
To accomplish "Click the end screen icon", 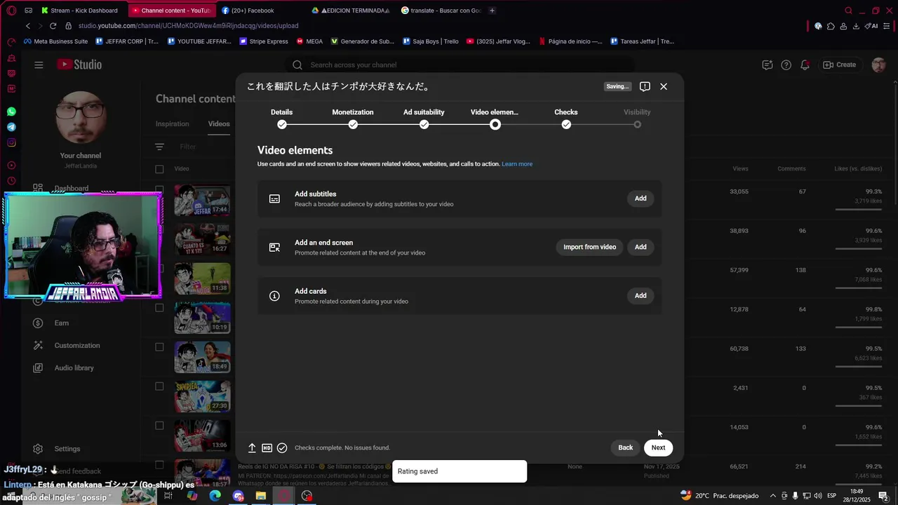I will click(274, 248).
